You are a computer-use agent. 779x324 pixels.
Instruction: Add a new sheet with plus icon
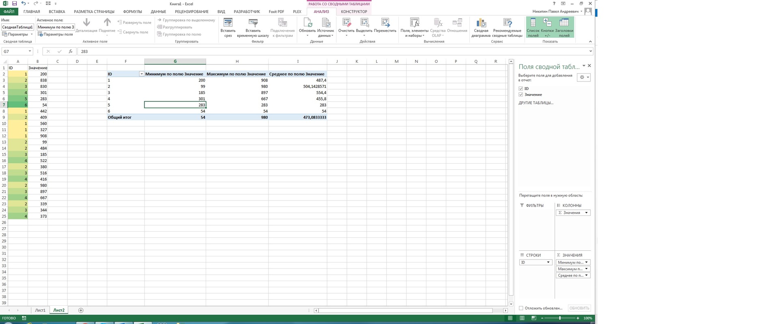81,310
